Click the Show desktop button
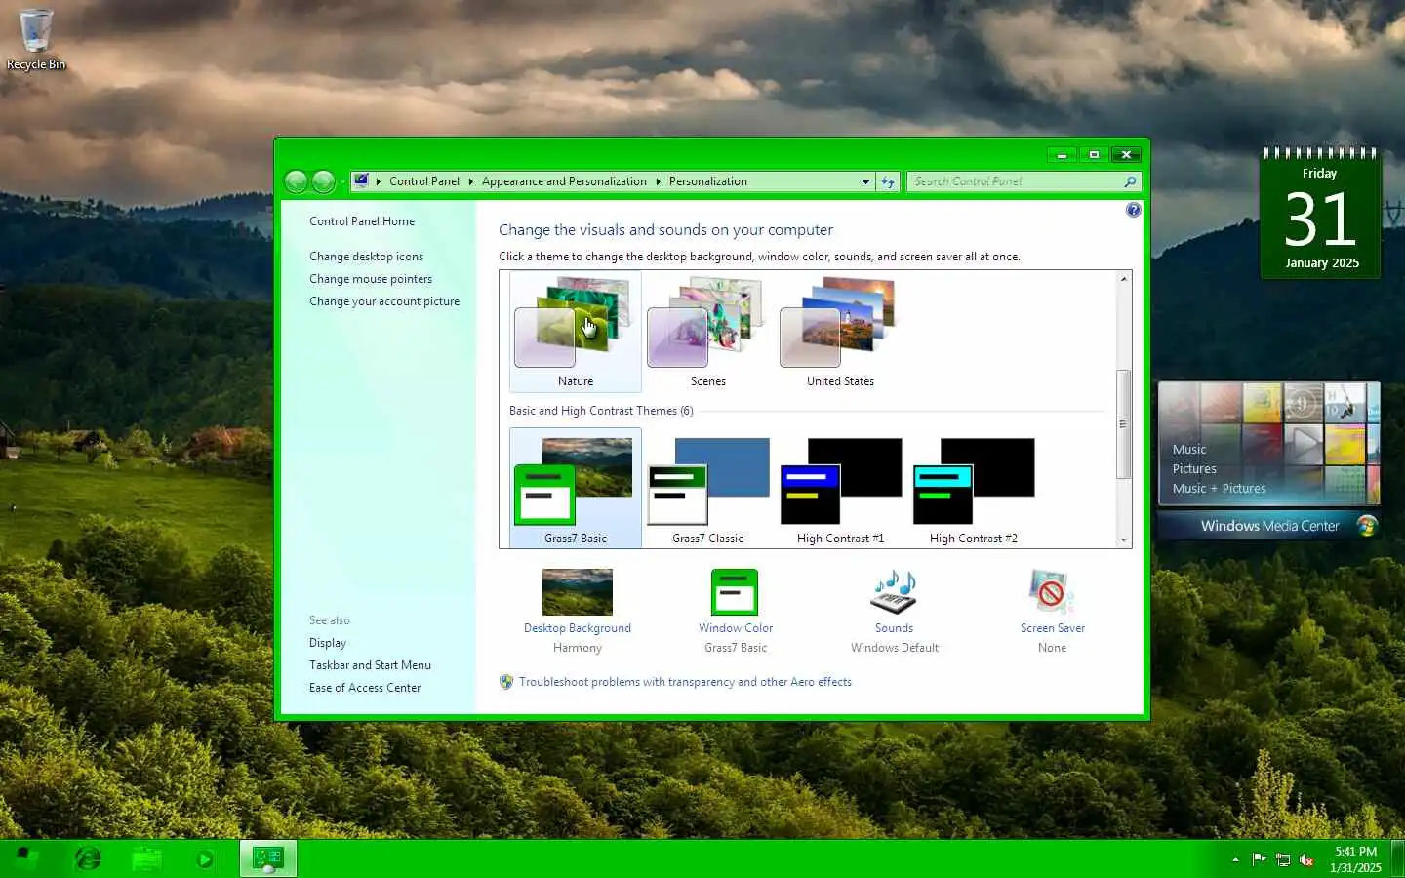This screenshot has width=1405, height=878. point(1397,858)
